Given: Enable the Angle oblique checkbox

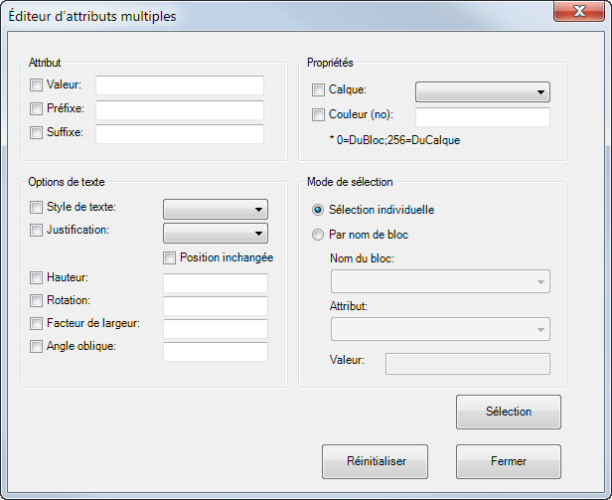Looking at the screenshot, I should tap(37, 347).
